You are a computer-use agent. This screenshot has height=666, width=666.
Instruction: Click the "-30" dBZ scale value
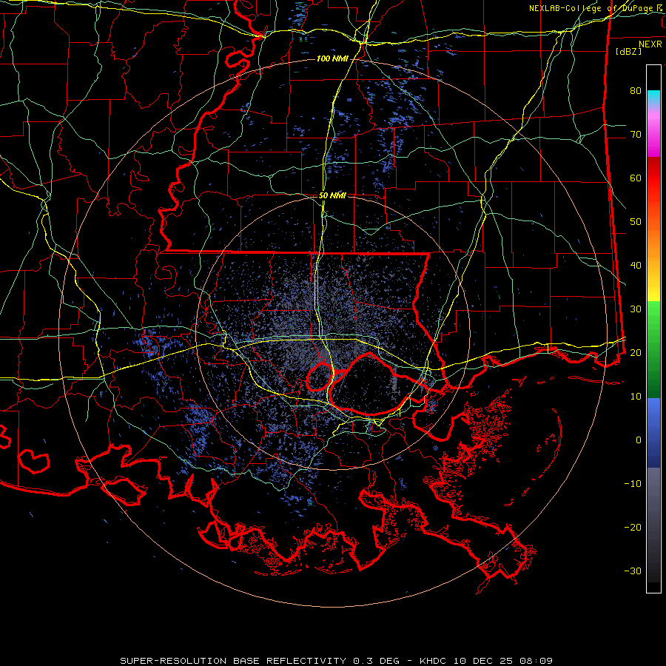coord(633,571)
